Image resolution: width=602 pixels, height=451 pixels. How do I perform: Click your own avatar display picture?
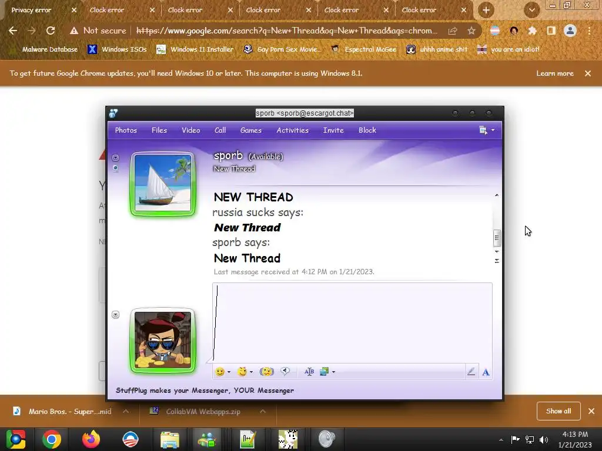163,340
